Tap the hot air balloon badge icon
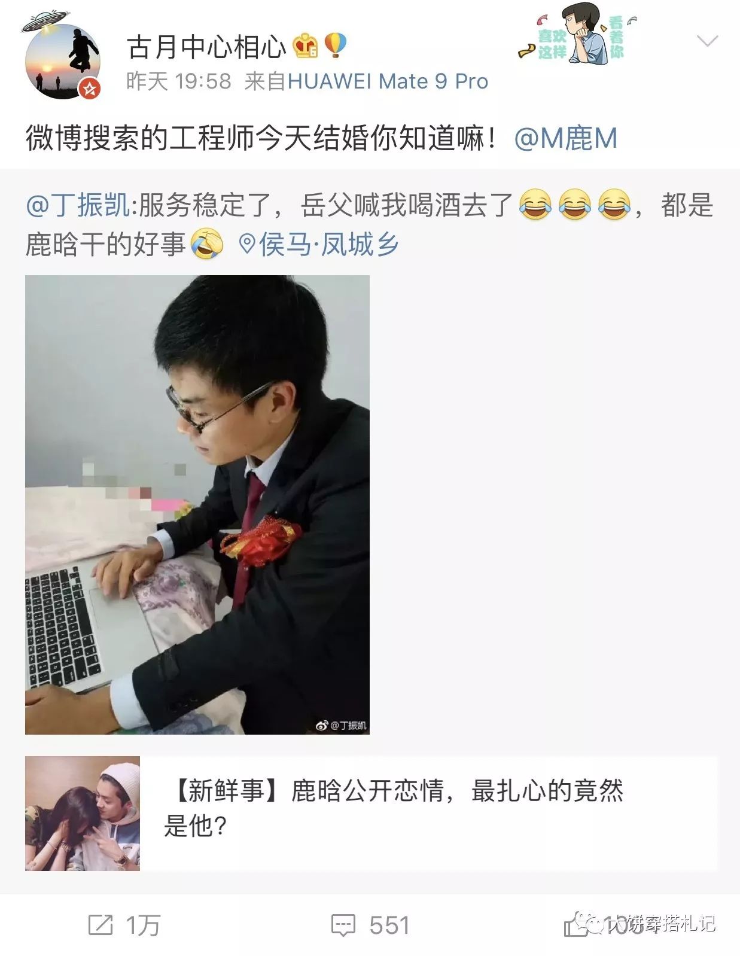The height and width of the screenshot is (956, 740). tap(335, 45)
